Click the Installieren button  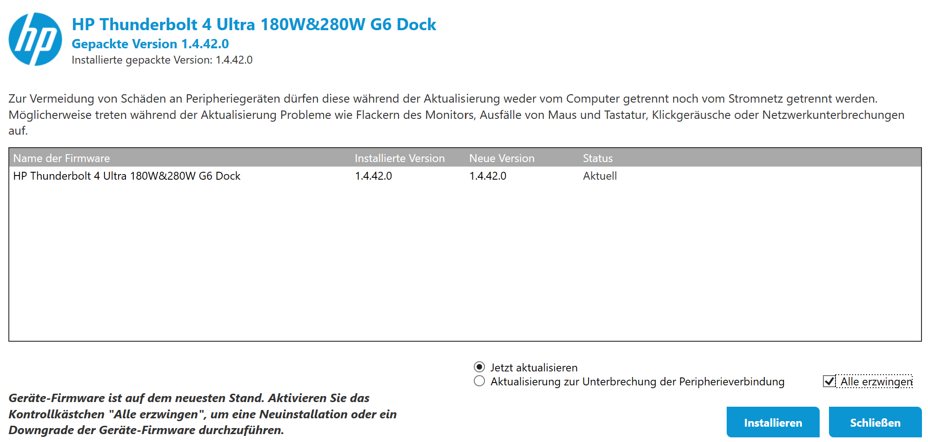coord(773,422)
